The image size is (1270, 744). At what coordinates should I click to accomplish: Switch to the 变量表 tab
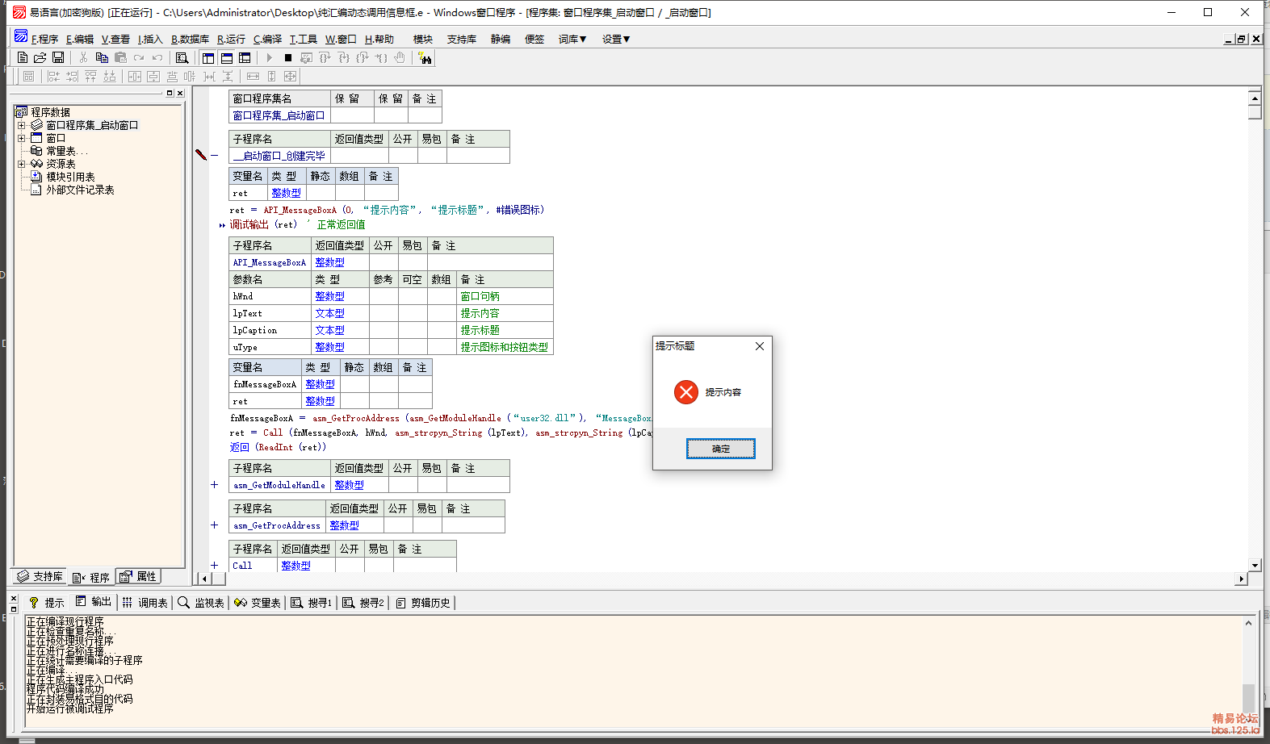coord(258,603)
